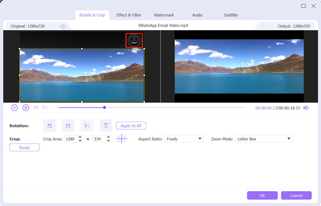This screenshot has width=321, height=206.
Task: Seek later on the playback timeline
Action: [x=175, y=107]
